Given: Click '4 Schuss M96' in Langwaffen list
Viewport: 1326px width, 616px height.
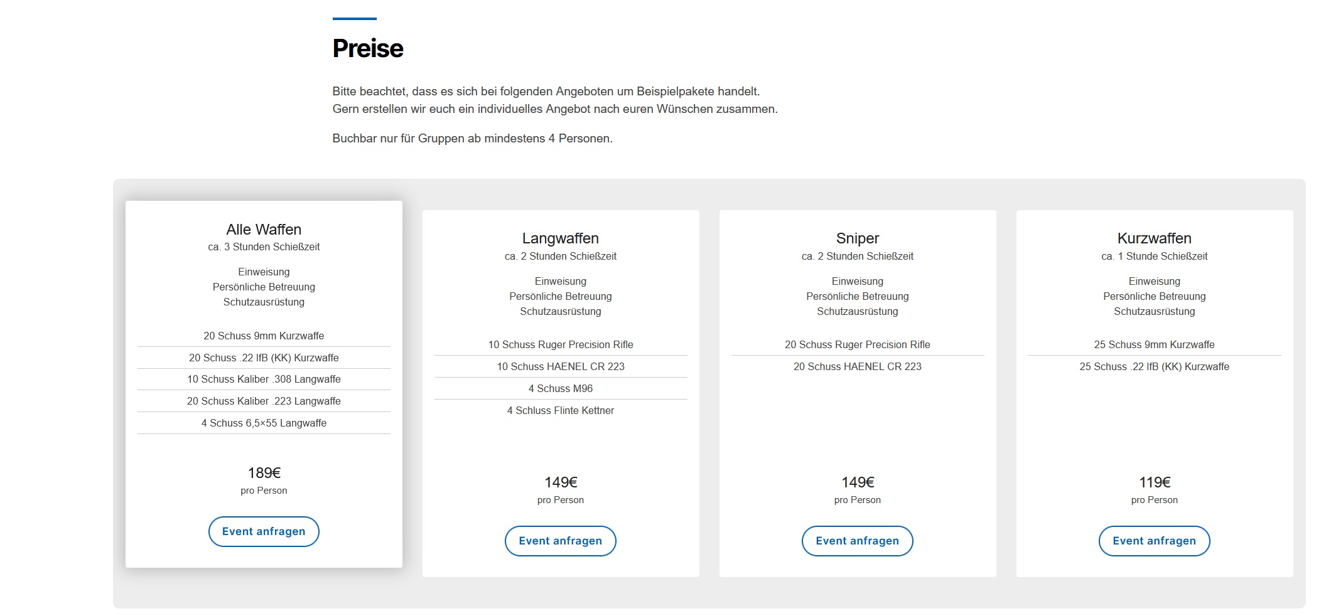Looking at the screenshot, I should [x=560, y=388].
